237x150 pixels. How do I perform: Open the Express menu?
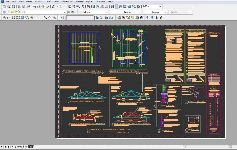point(90,1)
